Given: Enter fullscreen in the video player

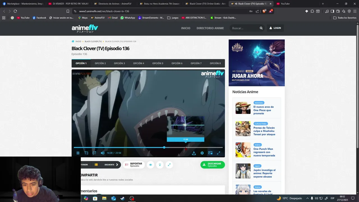Looking at the screenshot, I should pos(218,153).
